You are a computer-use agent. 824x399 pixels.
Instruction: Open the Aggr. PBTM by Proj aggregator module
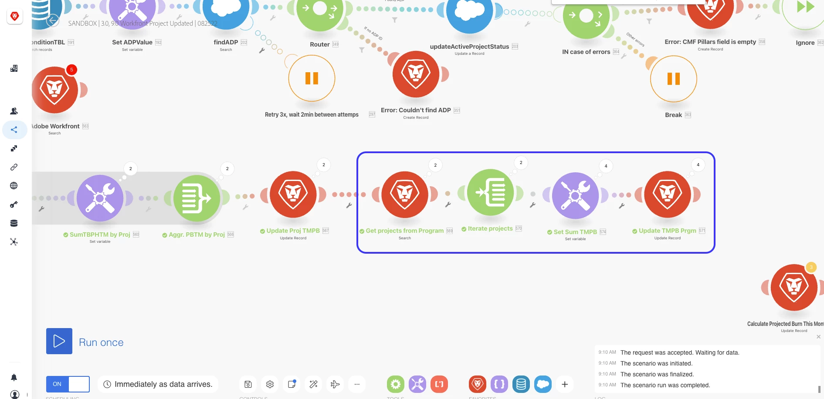(197, 198)
